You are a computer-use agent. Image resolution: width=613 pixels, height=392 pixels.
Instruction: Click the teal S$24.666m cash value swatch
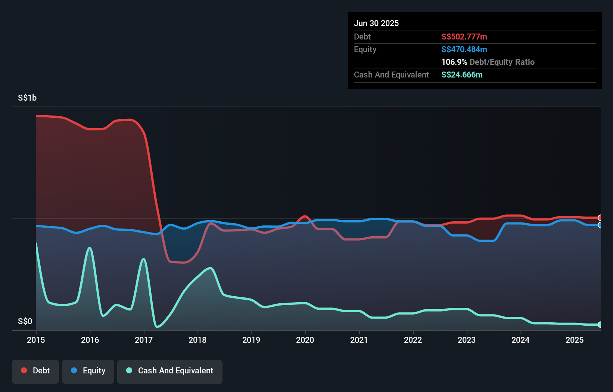462,75
